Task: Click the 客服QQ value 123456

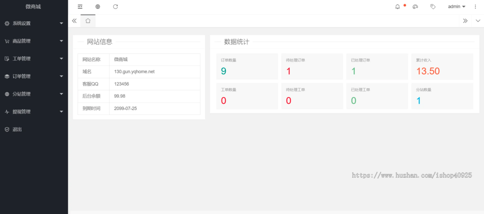Action: coord(121,84)
